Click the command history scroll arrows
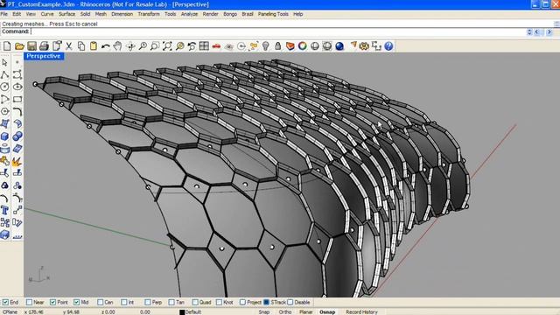The height and width of the screenshot is (315, 560). [x=529, y=31]
